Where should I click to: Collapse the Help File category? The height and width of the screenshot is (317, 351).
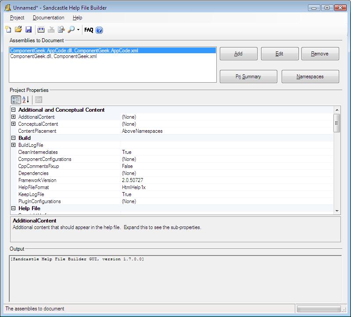14,208
